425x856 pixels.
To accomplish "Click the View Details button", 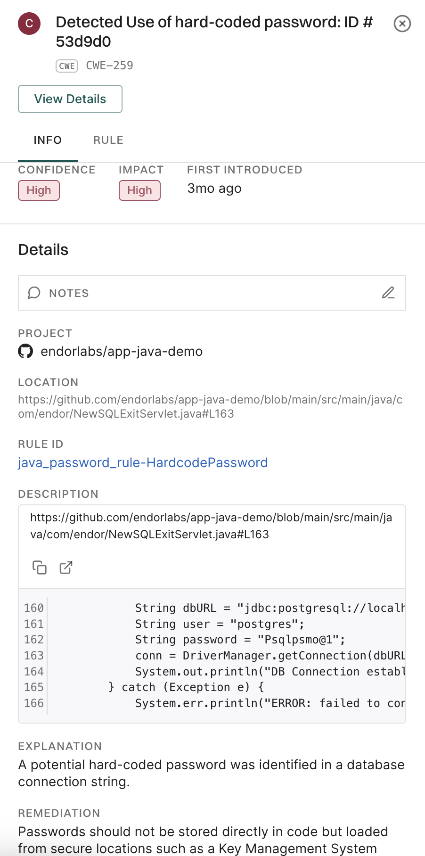I will click(x=70, y=99).
